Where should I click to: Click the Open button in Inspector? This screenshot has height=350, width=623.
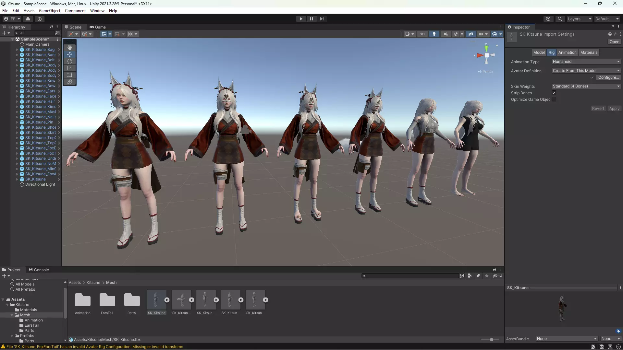tap(614, 42)
